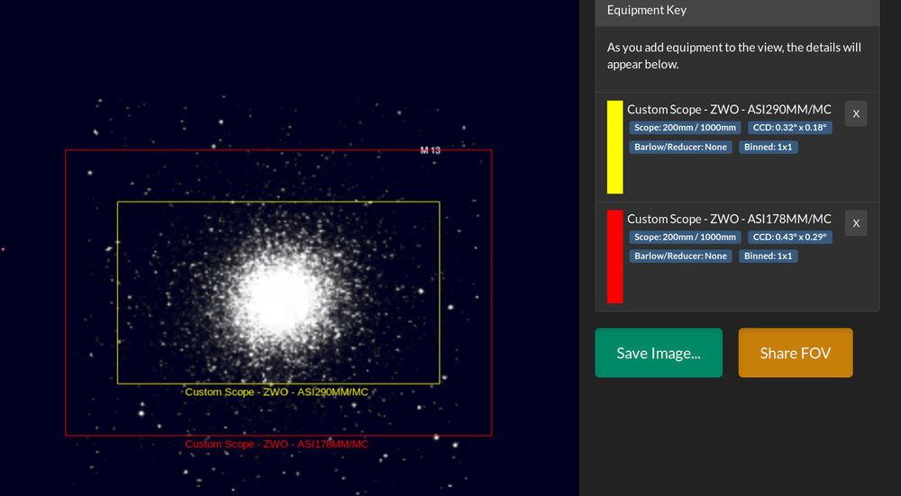Screen dimensions: 901x496
Task: Click the CCD 0.32° x 0.18° badge
Action: [790, 128]
